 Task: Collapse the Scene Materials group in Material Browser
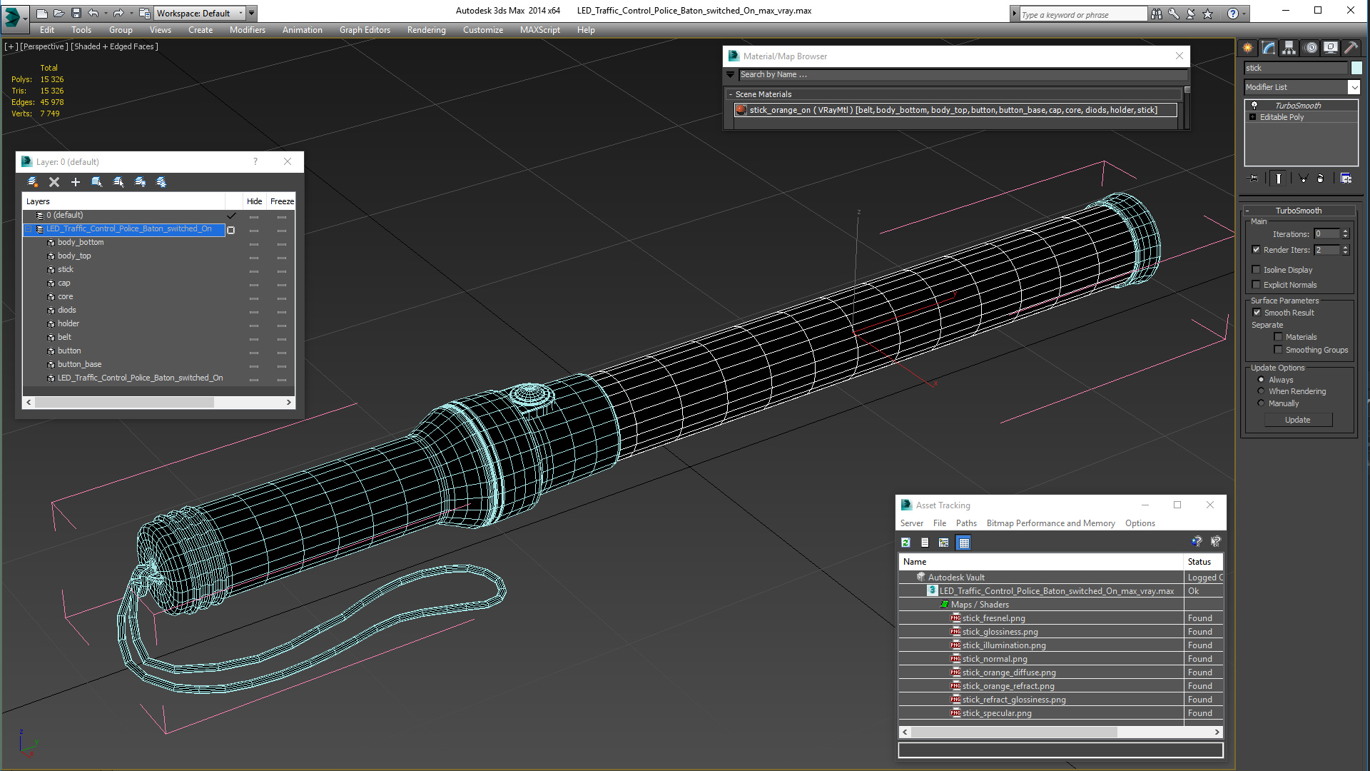click(x=731, y=94)
